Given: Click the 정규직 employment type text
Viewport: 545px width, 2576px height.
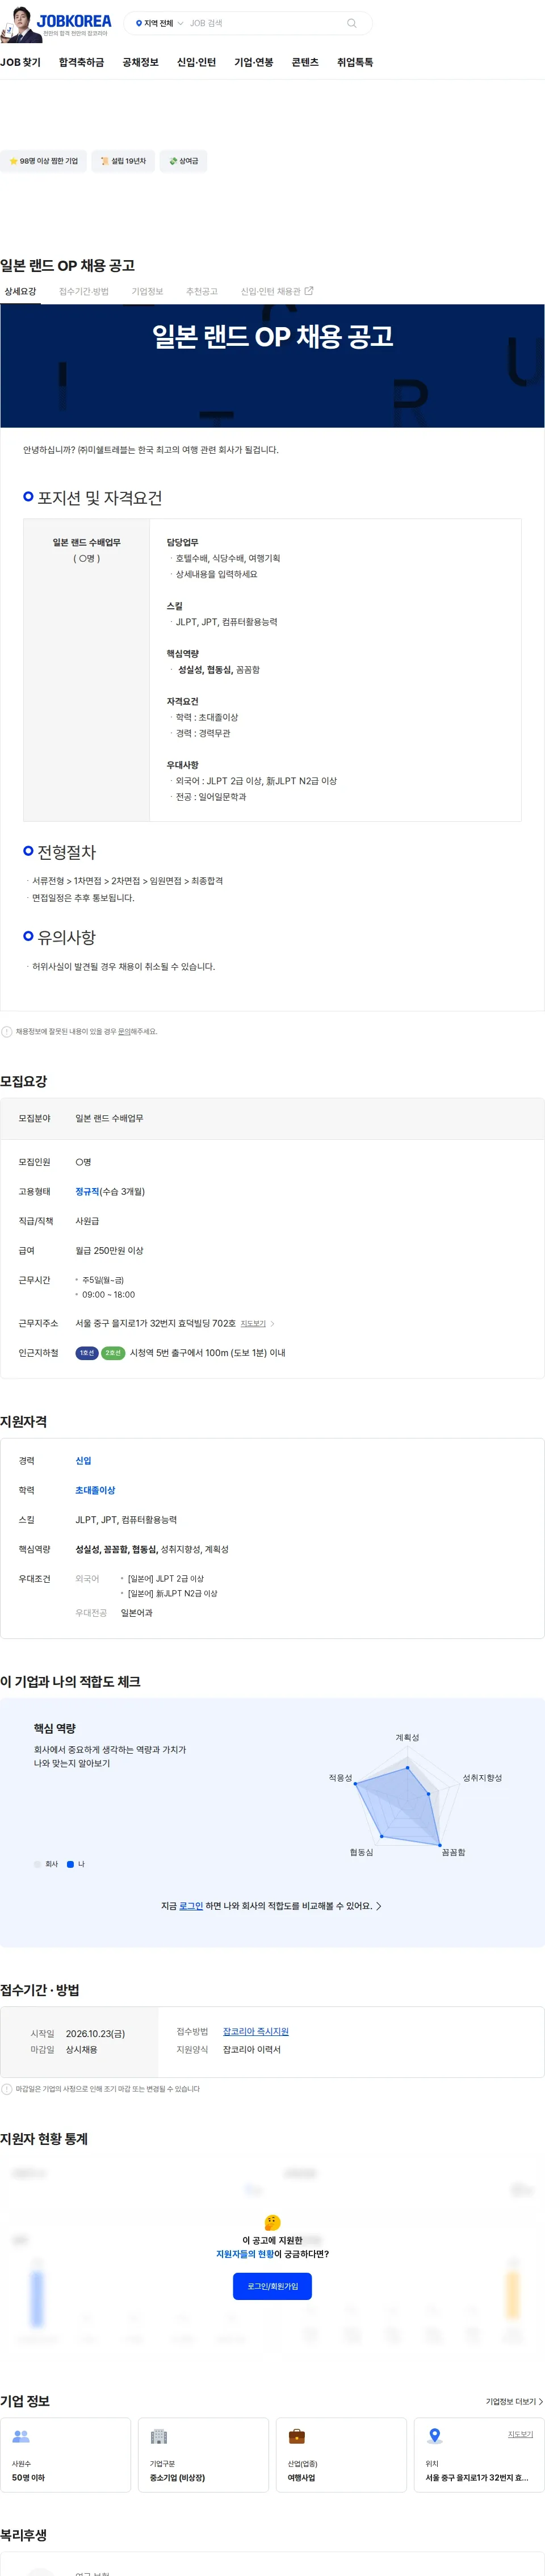Looking at the screenshot, I should (x=87, y=1192).
